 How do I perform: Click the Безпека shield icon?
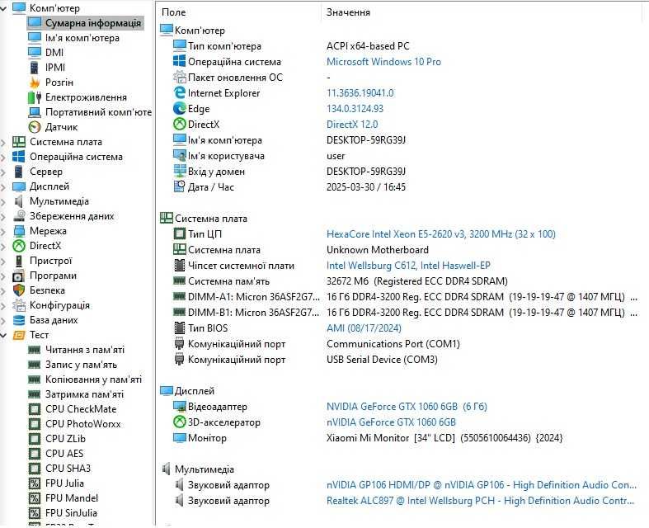click(19, 290)
